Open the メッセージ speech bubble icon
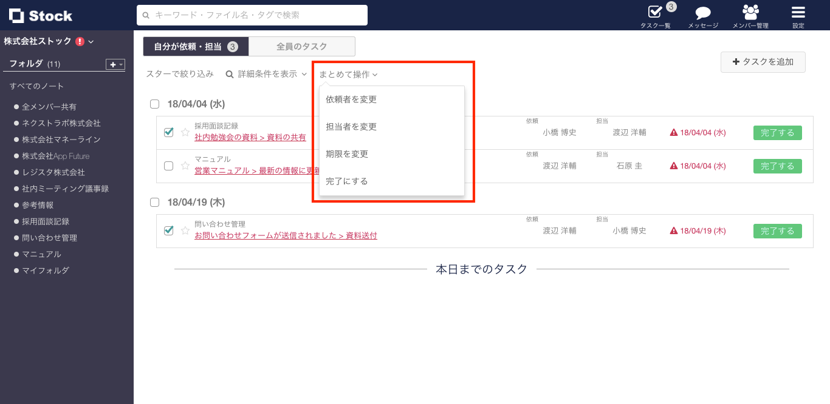This screenshot has width=830, height=404. (x=702, y=12)
